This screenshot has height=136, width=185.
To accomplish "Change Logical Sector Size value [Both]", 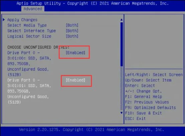I will tap(72, 36).
